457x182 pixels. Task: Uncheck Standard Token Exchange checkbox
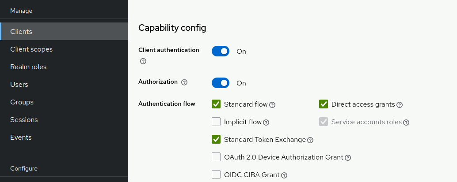coord(216,140)
